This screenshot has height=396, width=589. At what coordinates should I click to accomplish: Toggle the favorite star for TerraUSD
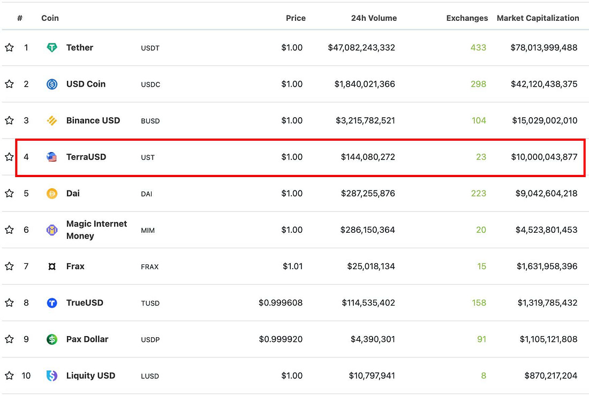click(x=10, y=156)
